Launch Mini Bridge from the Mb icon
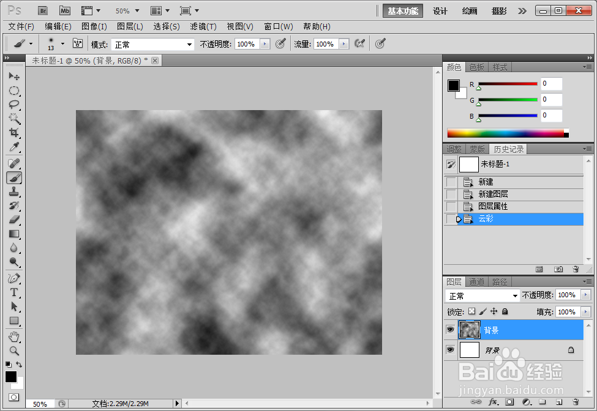This screenshot has height=411, width=597. tap(65, 10)
